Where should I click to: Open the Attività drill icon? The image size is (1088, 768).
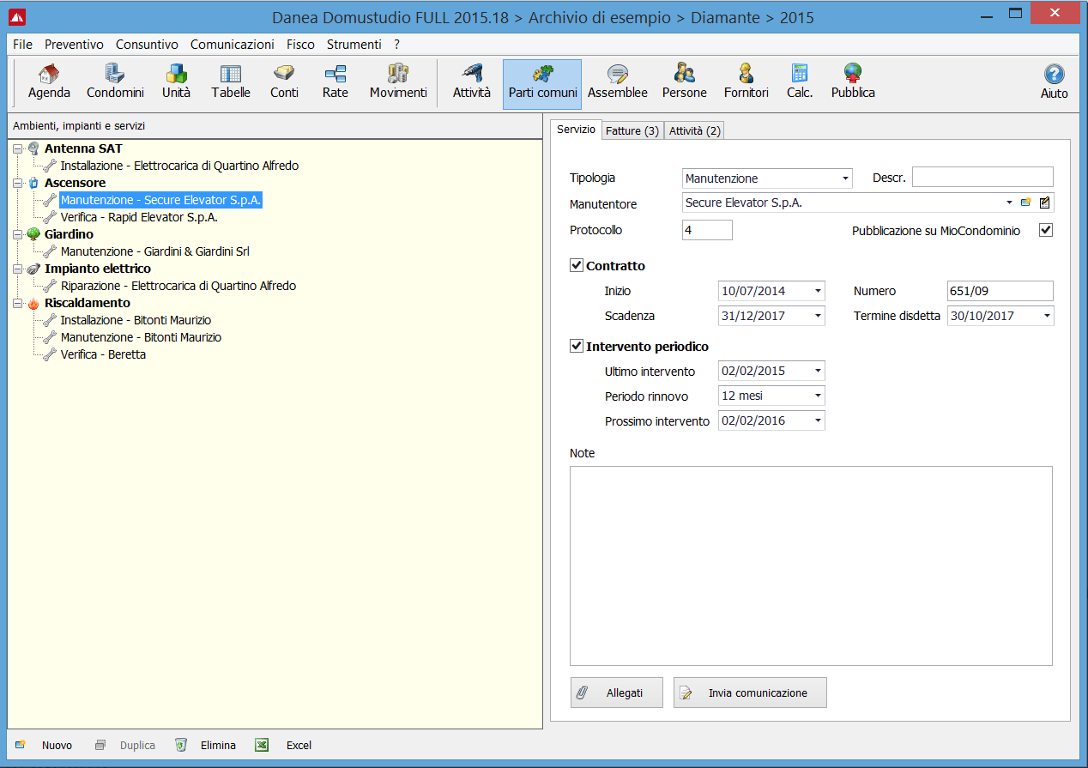(472, 82)
